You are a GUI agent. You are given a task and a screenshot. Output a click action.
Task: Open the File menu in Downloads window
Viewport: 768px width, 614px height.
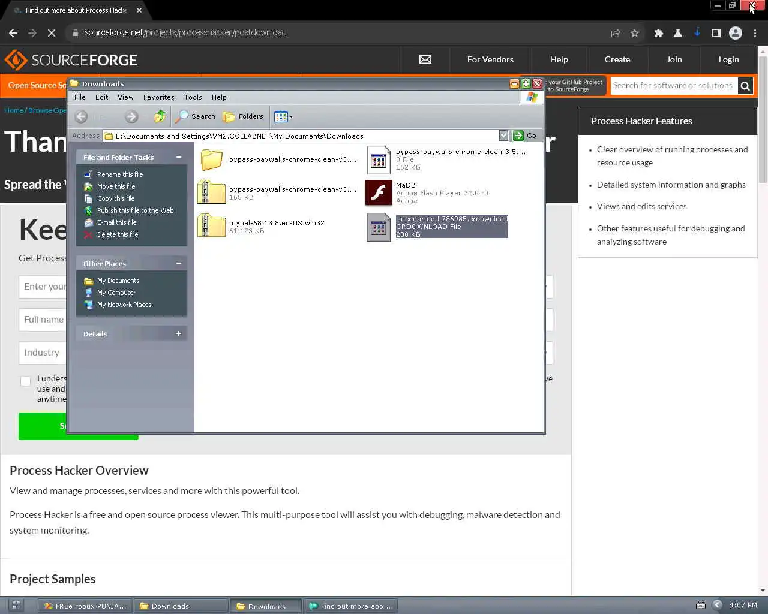click(x=80, y=97)
